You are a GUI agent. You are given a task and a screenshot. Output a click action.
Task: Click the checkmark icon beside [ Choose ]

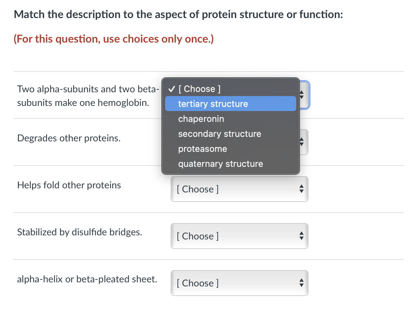click(x=171, y=89)
